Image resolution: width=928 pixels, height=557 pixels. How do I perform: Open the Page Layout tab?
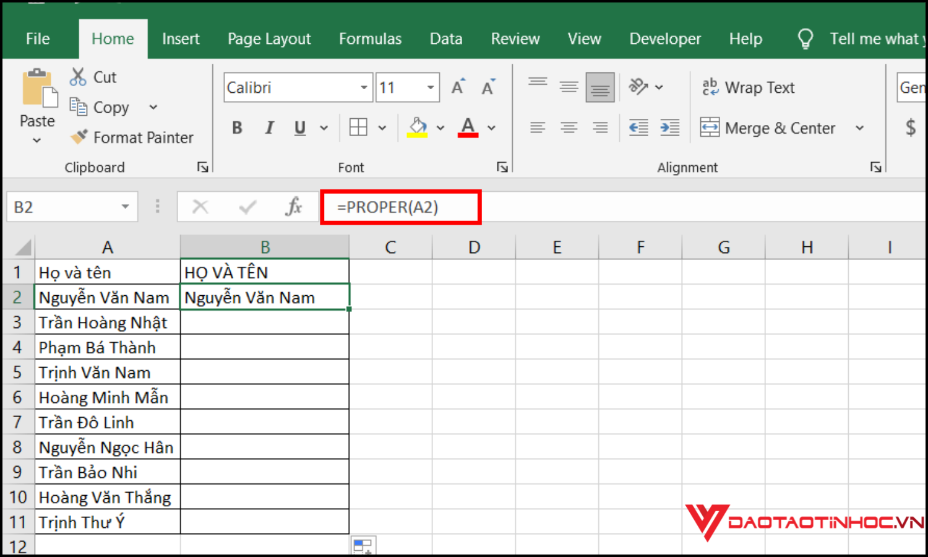(x=269, y=39)
